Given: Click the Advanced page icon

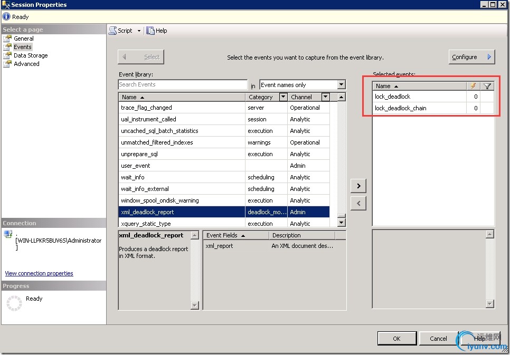Looking at the screenshot, I should tap(7, 64).
